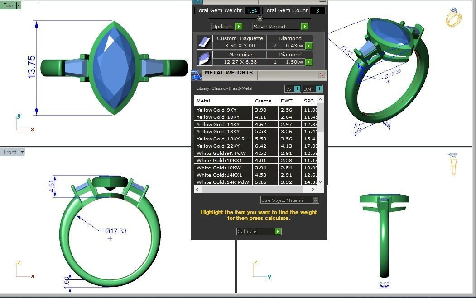Enable the Use Object Materials option
Screen dimensions: 476x298
click(x=315, y=200)
